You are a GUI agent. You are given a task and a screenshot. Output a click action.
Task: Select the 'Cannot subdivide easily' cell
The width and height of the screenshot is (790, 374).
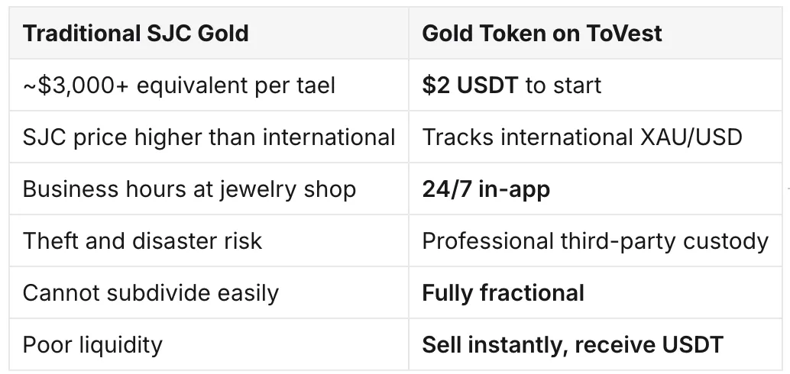point(209,292)
